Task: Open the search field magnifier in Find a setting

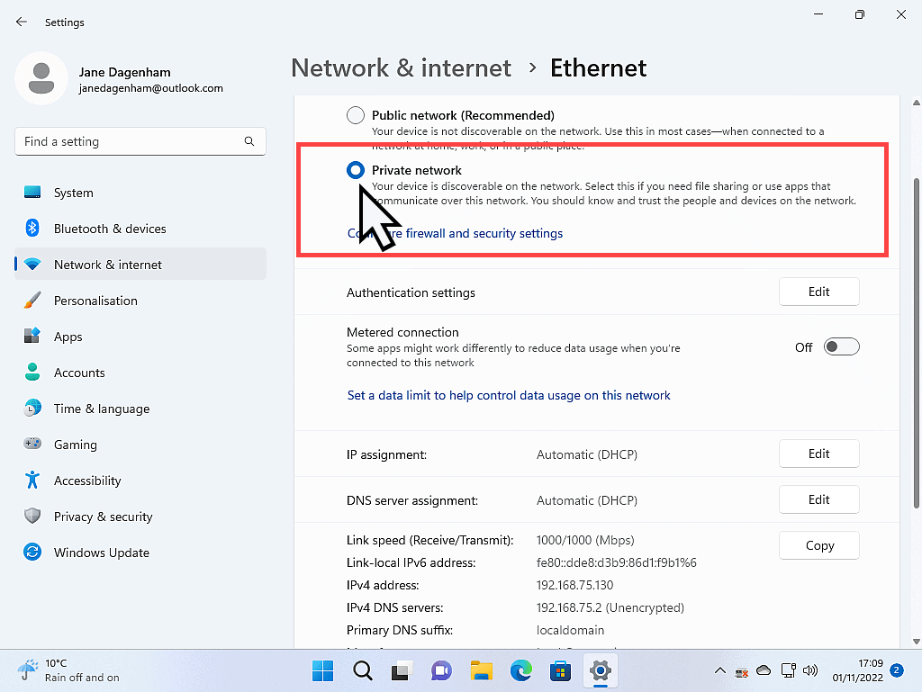Action: (249, 141)
